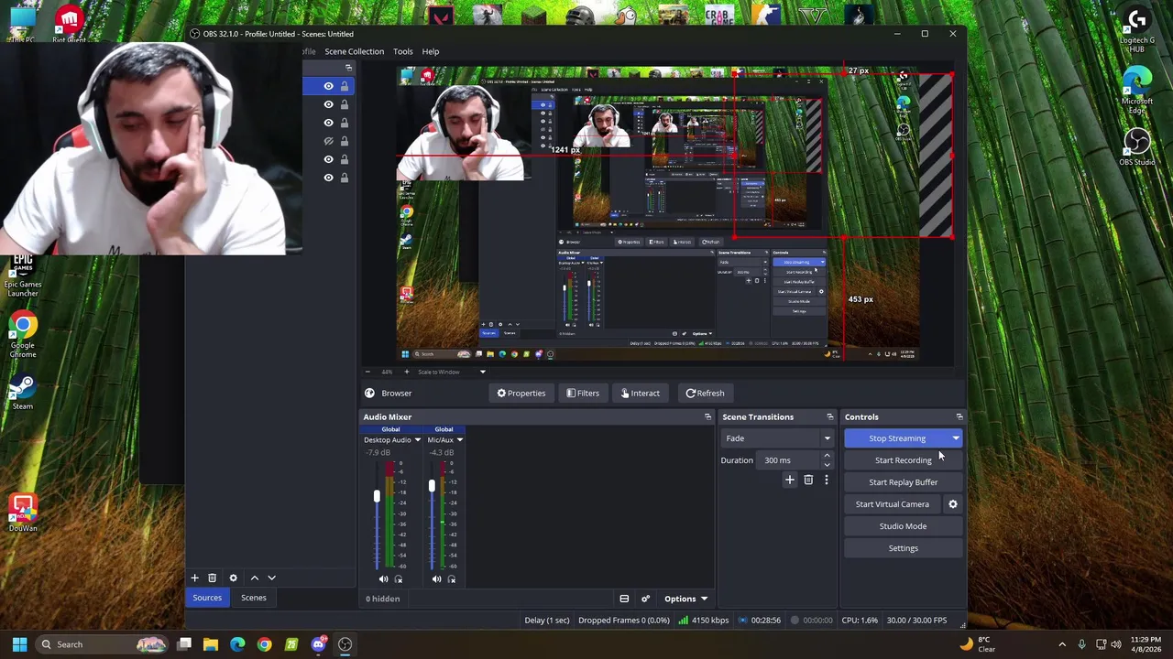Open source properties gear in Sources toolbar
The image size is (1173, 659).
pyautogui.click(x=233, y=578)
